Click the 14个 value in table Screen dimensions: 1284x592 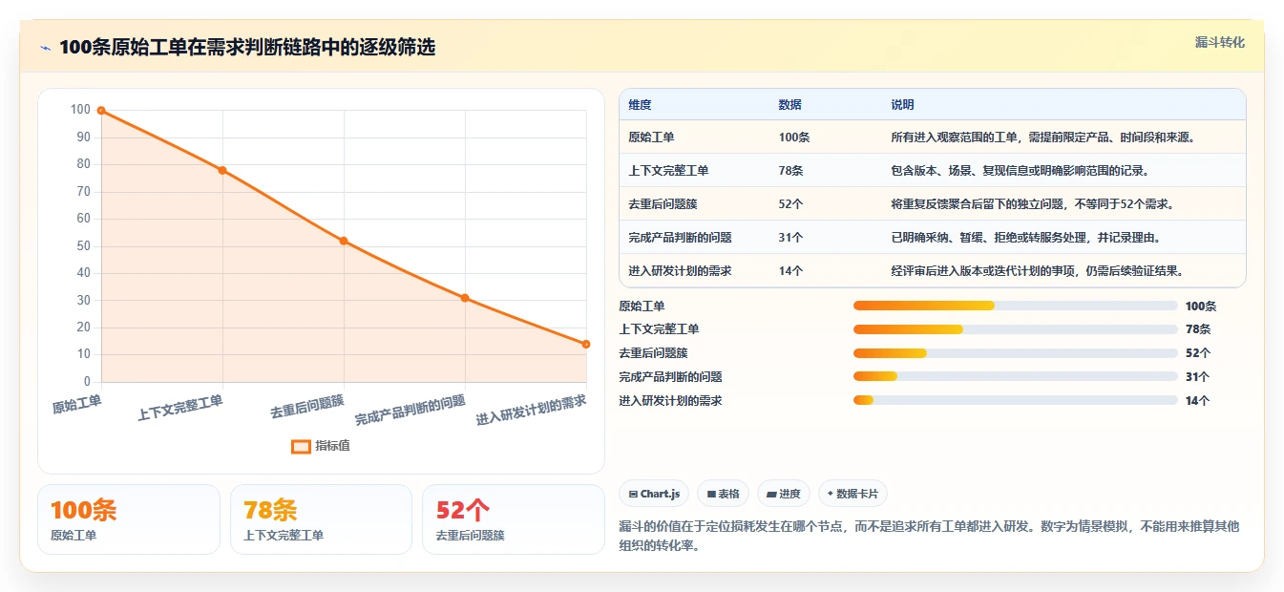[790, 271]
